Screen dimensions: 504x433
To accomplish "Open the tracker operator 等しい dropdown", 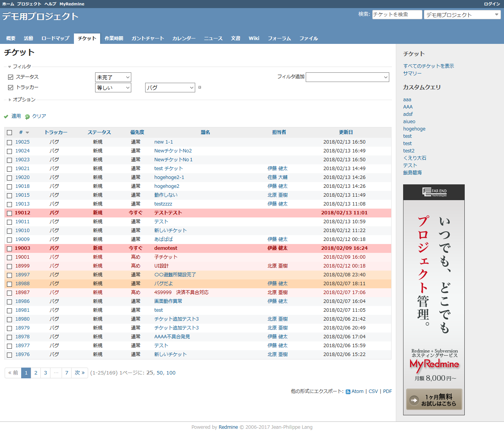I will point(113,88).
